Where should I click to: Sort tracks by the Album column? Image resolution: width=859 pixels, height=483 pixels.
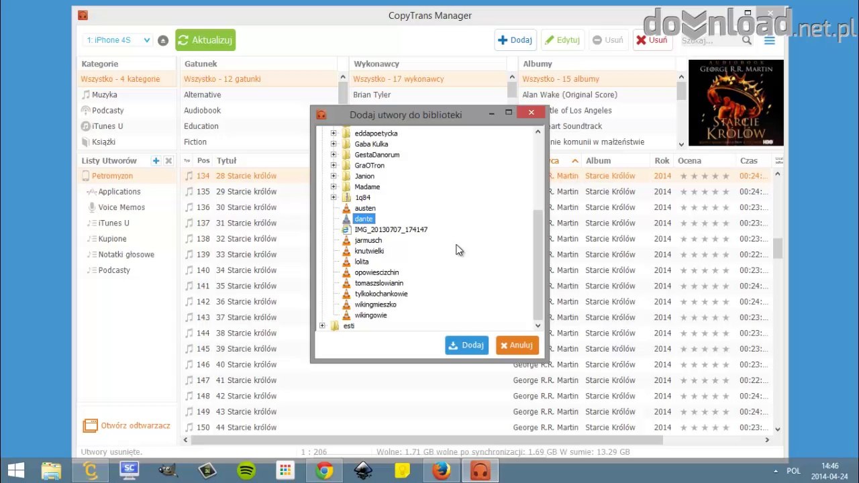pos(598,161)
